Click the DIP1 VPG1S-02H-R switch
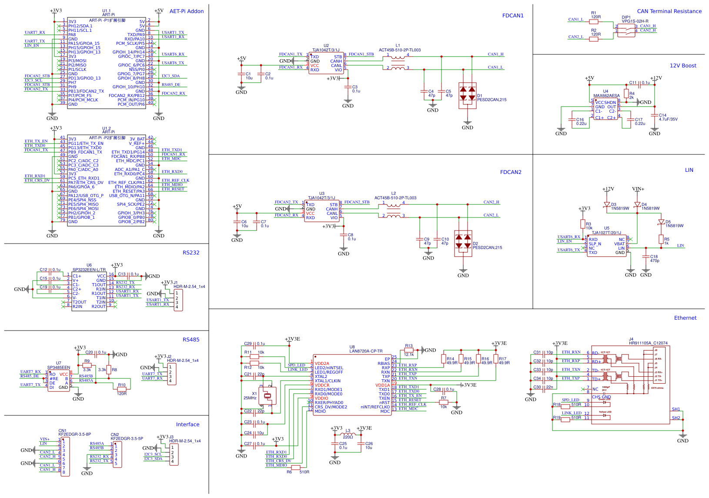This screenshot has width=709, height=498. click(626, 30)
